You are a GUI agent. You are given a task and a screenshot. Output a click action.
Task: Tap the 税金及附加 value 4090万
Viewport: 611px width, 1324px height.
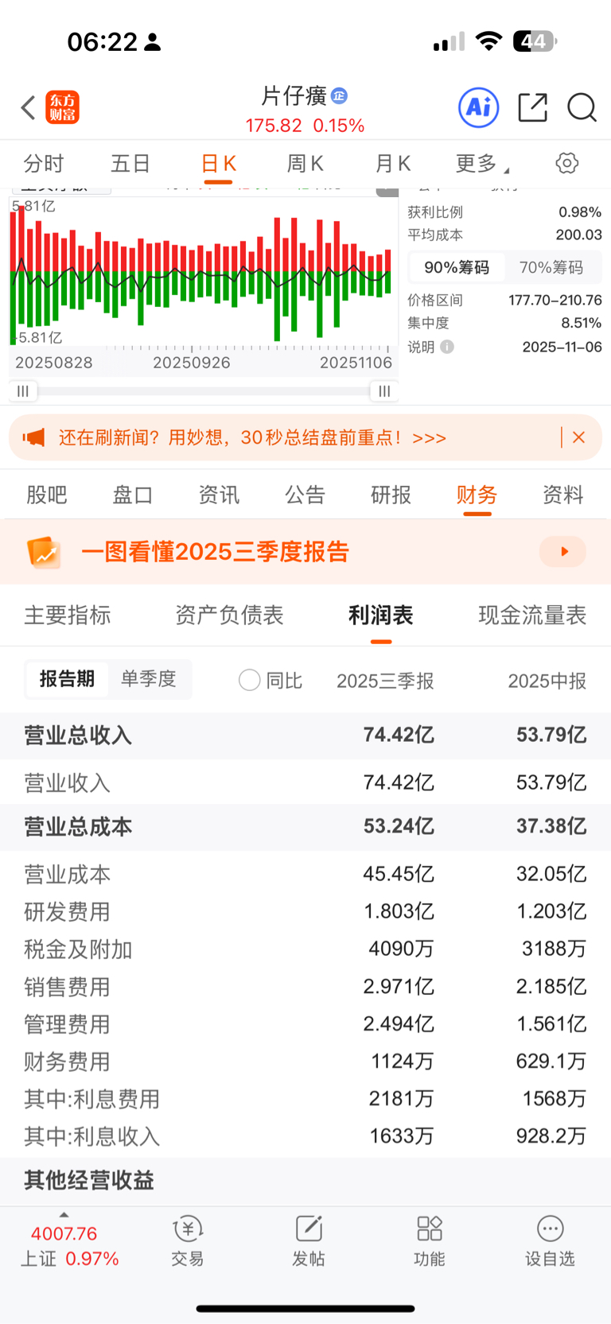pyautogui.click(x=402, y=949)
